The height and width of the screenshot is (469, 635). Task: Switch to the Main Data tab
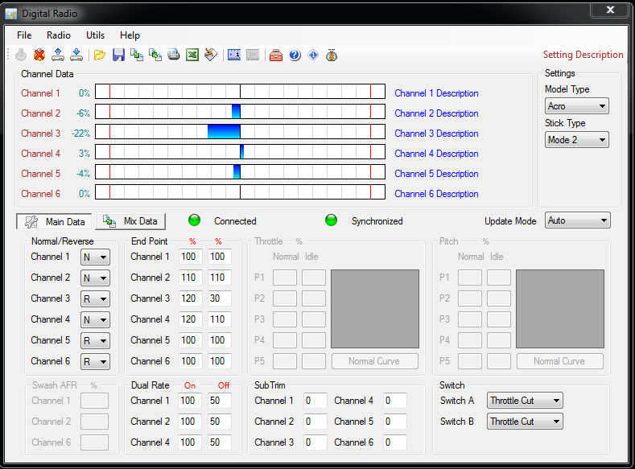[54, 221]
